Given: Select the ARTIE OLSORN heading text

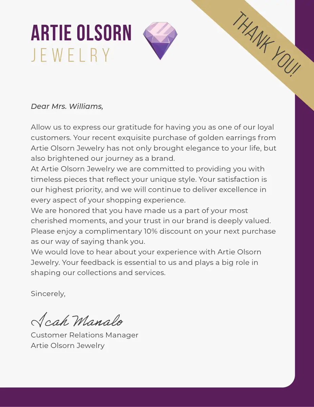Looking at the screenshot, I should (x=81, y=33).
